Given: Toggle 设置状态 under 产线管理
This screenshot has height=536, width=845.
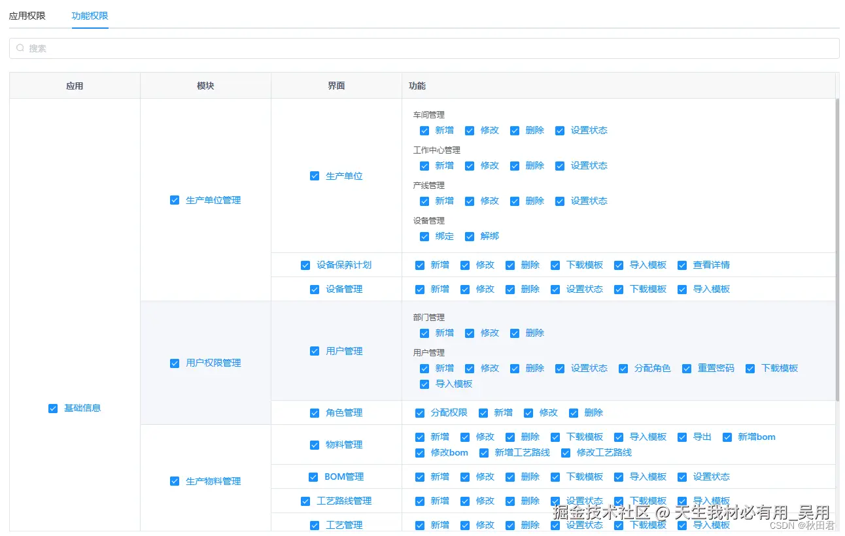Looking at the screenshot, I should tap(560, 201).
